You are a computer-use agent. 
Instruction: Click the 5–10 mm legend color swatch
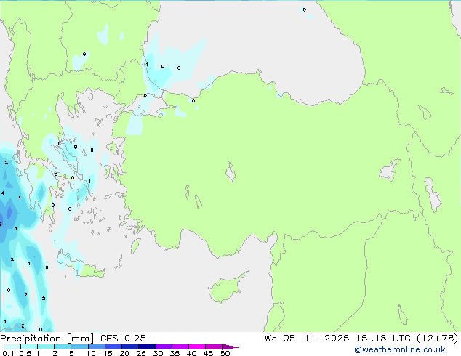(x=79, y=347)
